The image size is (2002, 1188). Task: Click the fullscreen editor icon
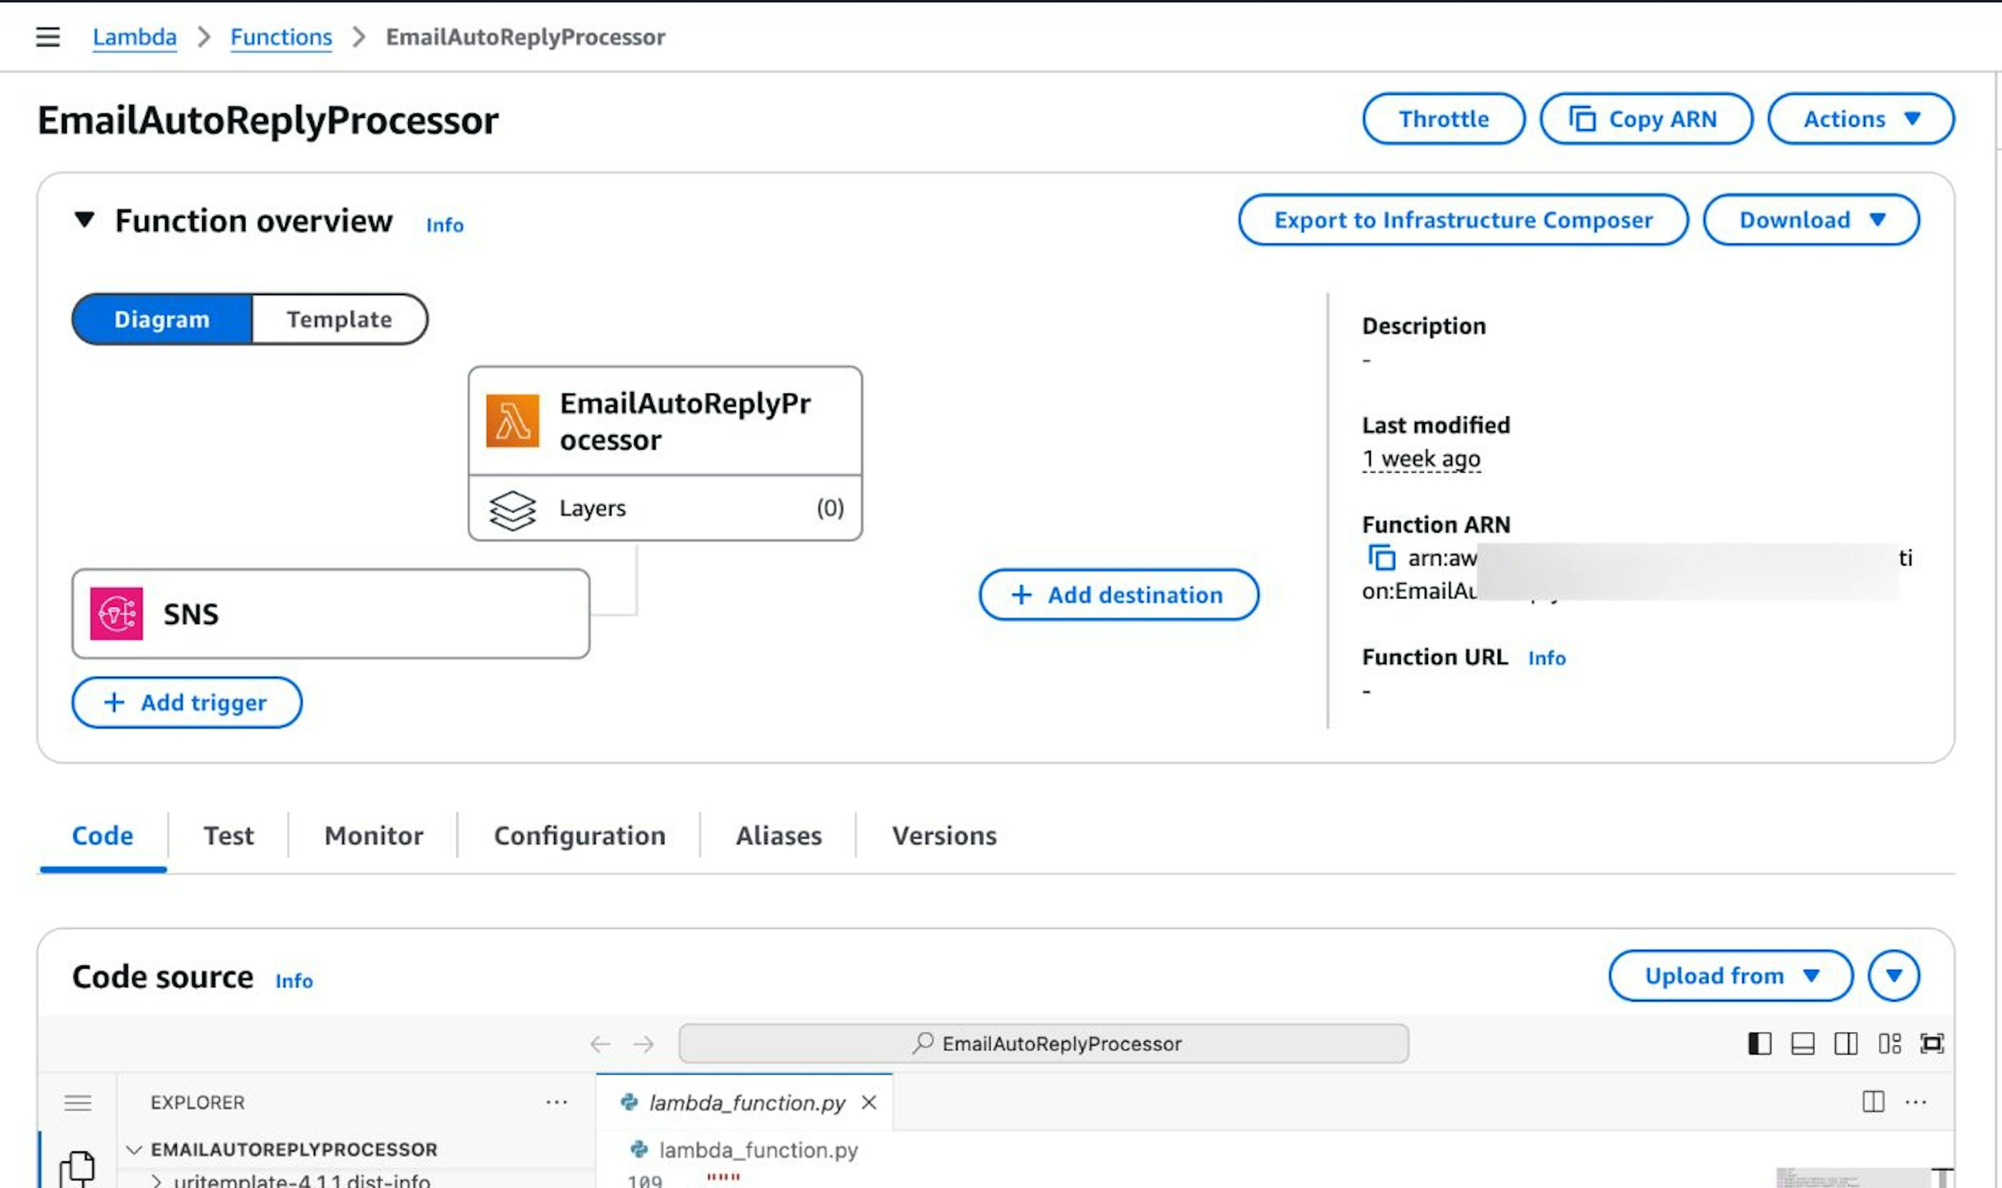point(1932,1043)
